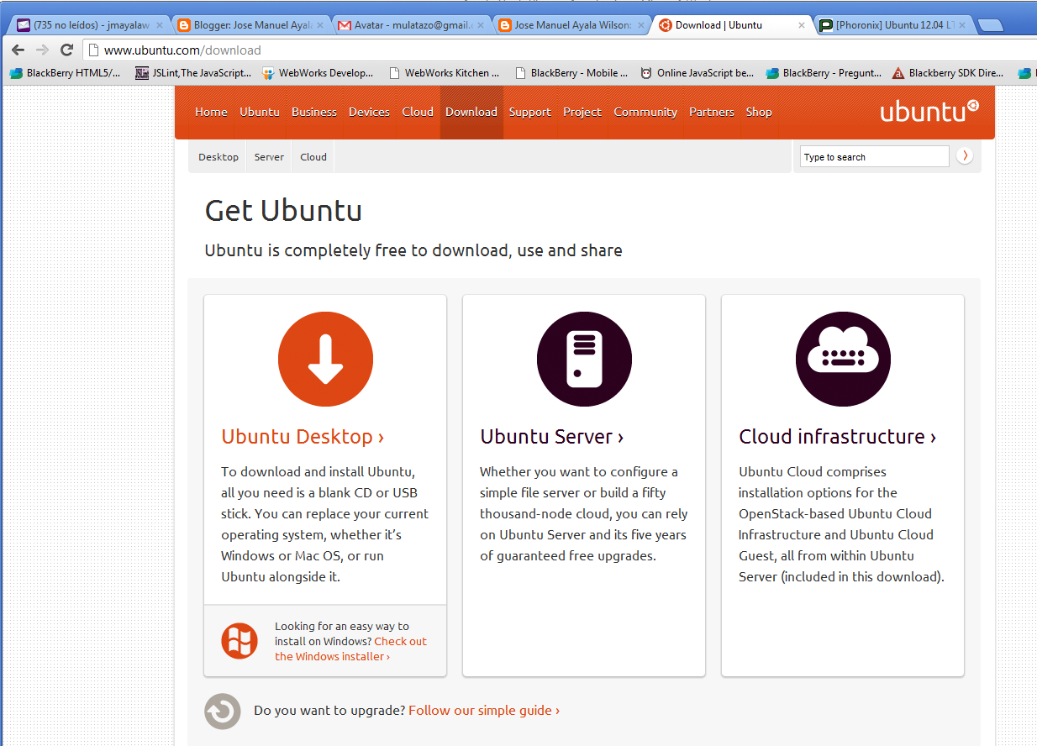This screenshot has width=1037, height=746.
Task: Close the Phoronix Ubuntu 12.04 tab
Action: 961,25
